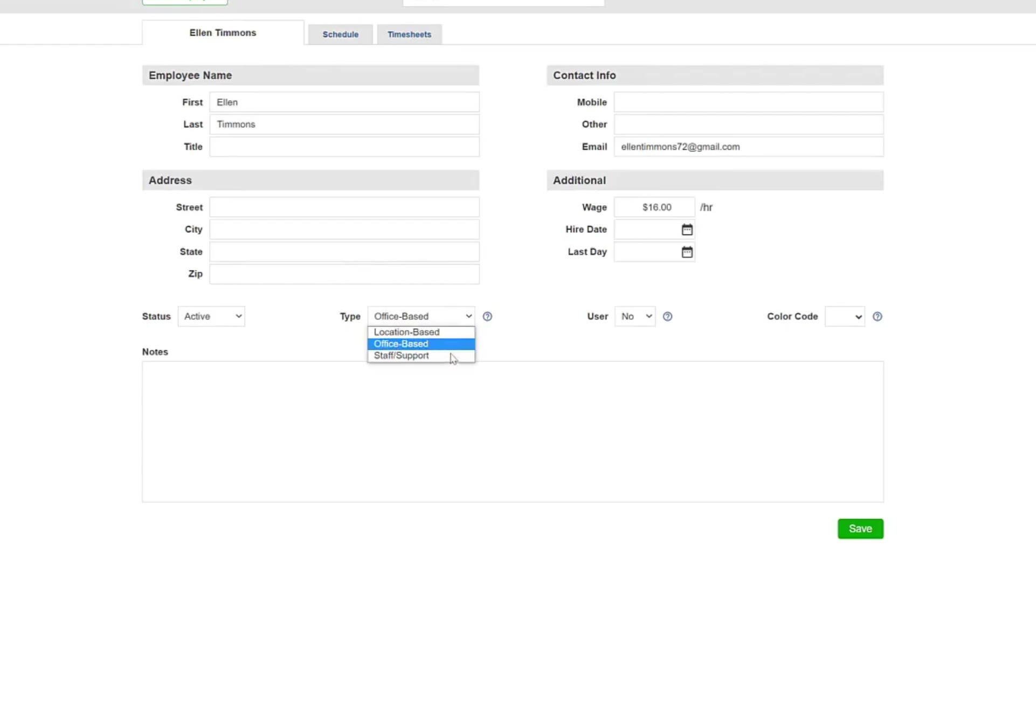Switch to the Timesheets tab
The image size is (1036, 720).
coord(409,34)
